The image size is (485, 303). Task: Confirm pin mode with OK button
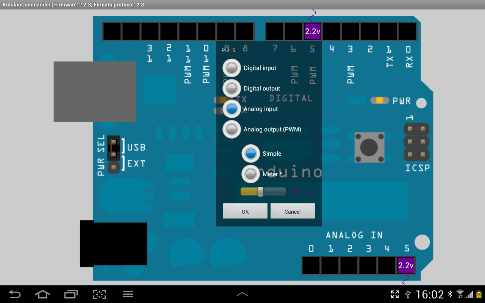click(x=245, y=211)
